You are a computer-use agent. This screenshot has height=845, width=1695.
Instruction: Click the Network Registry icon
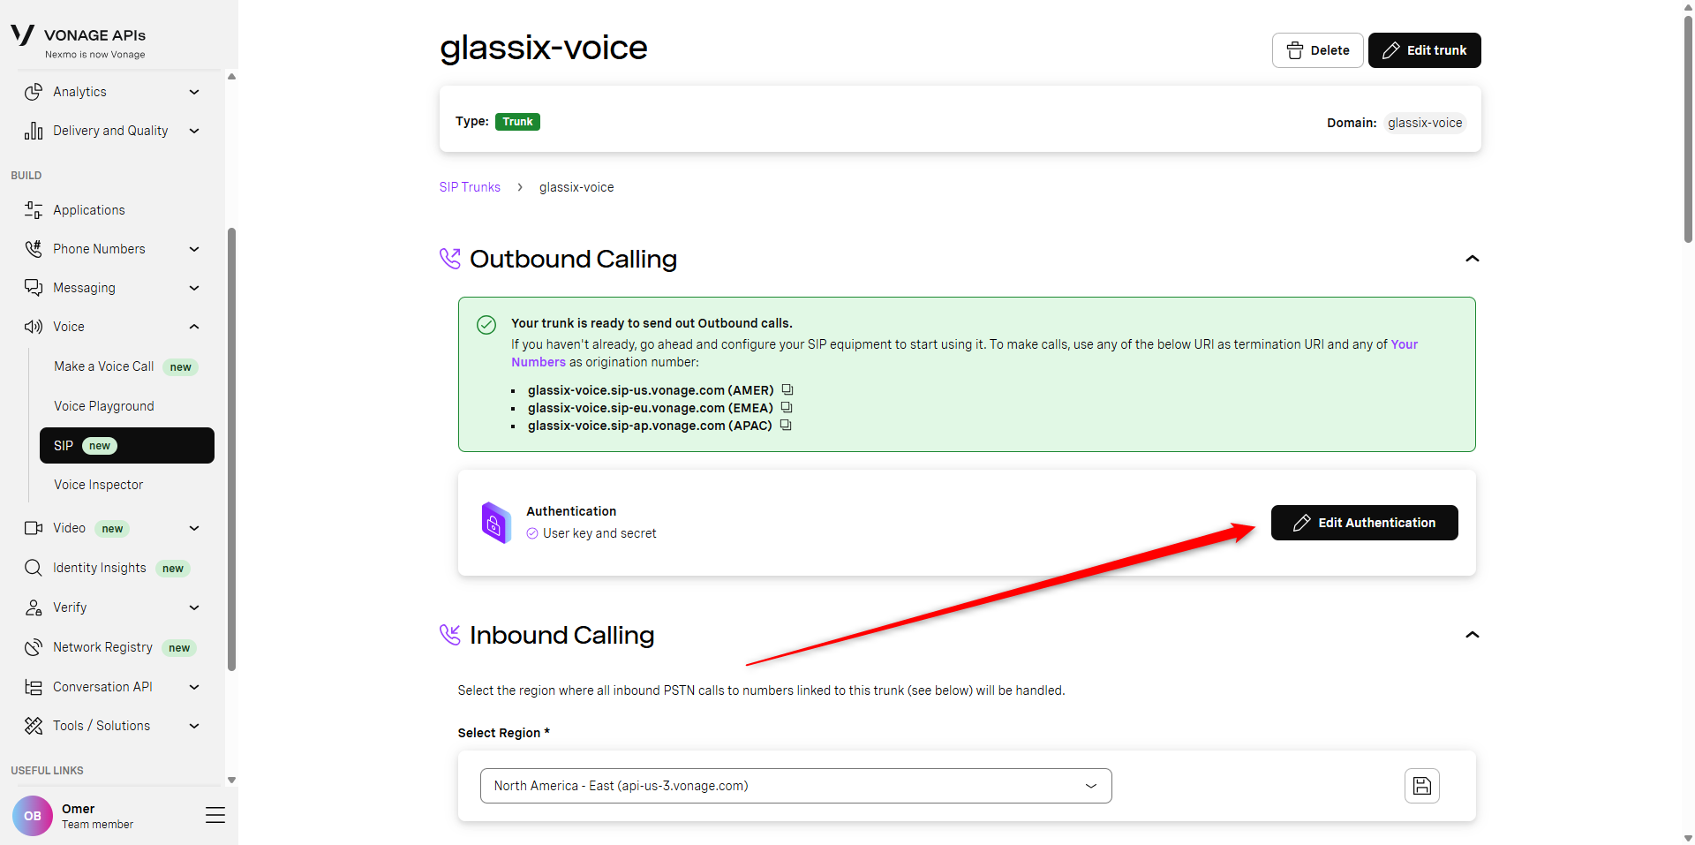[34, 647]
